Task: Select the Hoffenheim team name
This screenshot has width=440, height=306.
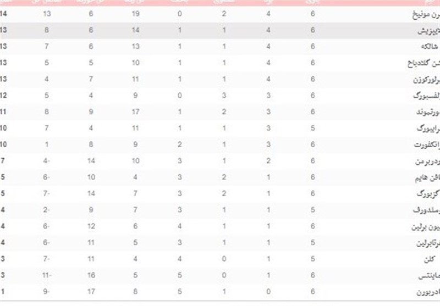Action: tap(427, 177)
